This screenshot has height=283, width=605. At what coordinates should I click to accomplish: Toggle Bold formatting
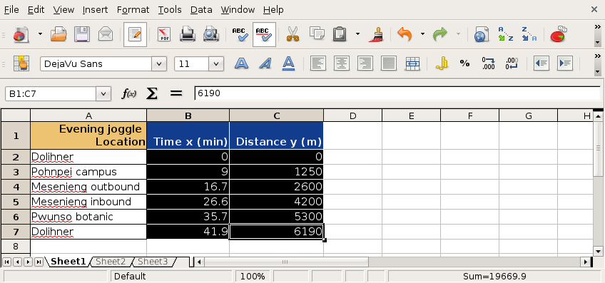pos(241,63)
